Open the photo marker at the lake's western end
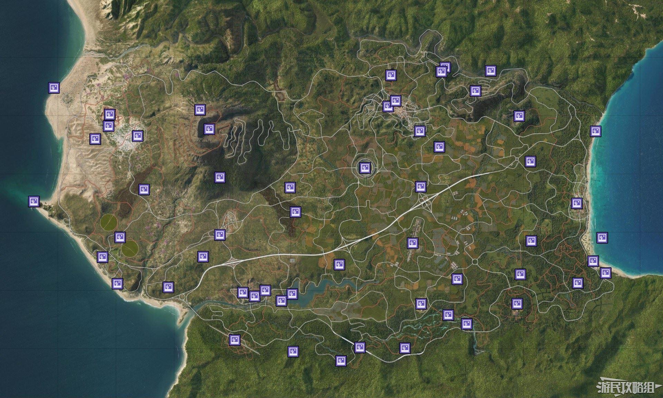 pos(281,301)
